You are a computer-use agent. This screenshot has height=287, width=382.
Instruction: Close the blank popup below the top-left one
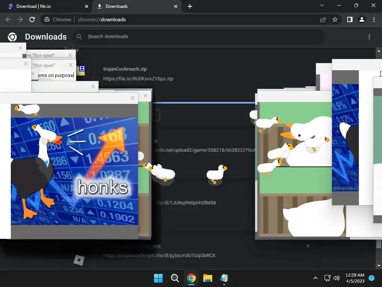coord(26,64)
